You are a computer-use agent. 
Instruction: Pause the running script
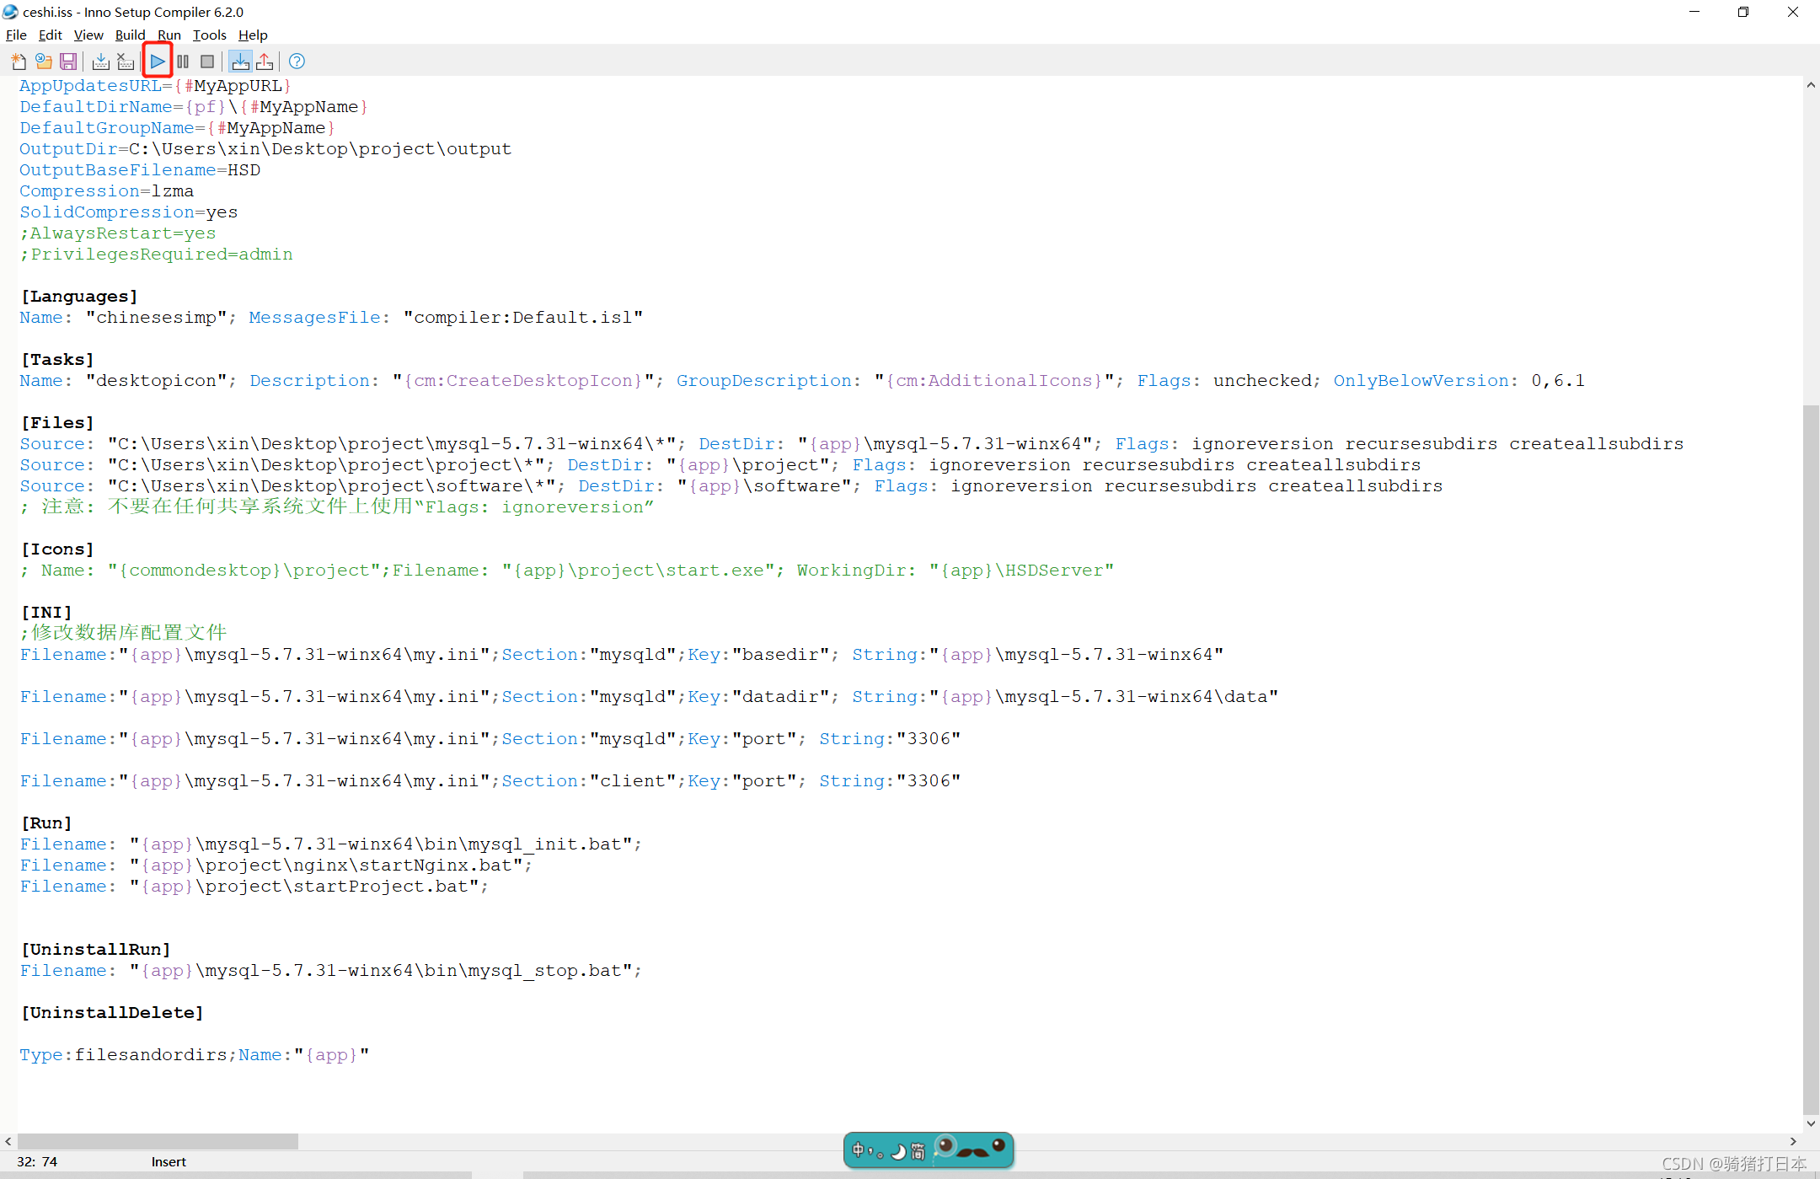tap(183, 61)
